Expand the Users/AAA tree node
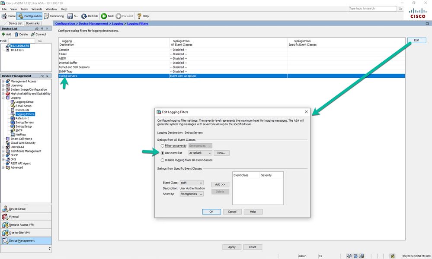The width and height of the screenshot is (432, 259). pos(3,147)
